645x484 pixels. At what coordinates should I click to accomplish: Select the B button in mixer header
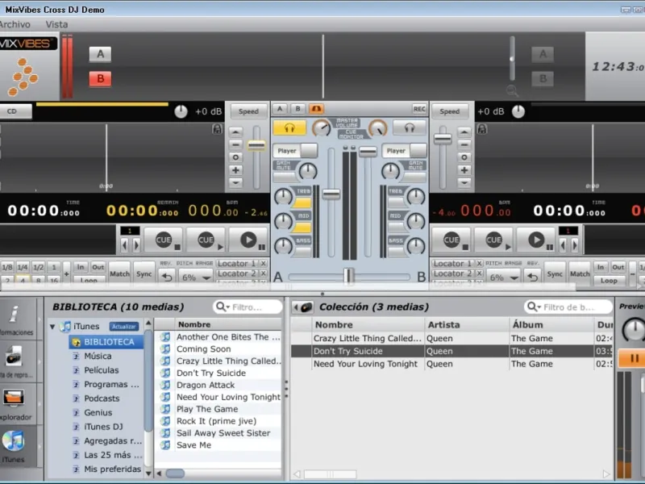(298, 109)
